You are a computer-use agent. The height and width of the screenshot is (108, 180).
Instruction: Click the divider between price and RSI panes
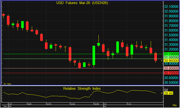[x=82, y=86]
